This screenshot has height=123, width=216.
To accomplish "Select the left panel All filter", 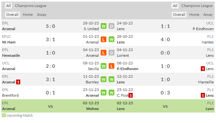I will [x=9, y=6].
